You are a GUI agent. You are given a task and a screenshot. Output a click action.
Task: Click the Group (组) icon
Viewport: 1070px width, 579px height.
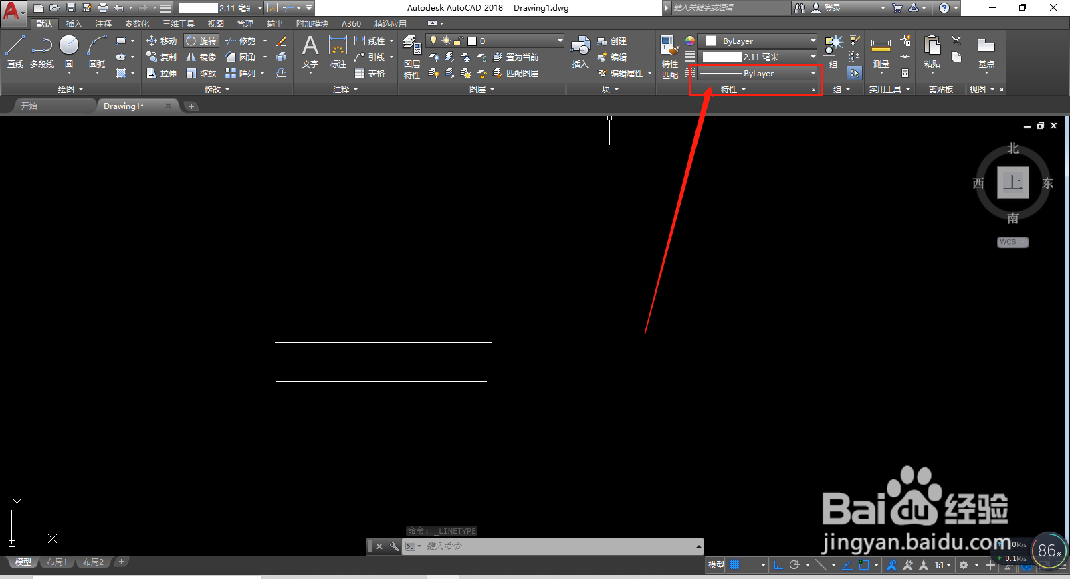(833, 53)
